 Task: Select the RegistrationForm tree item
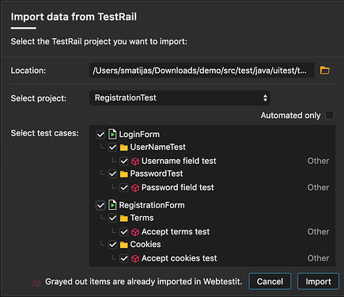tap(152, 205)
